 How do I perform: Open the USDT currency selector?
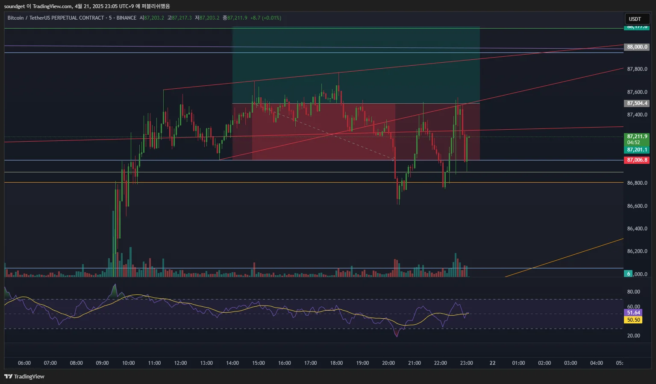[635, 19]
